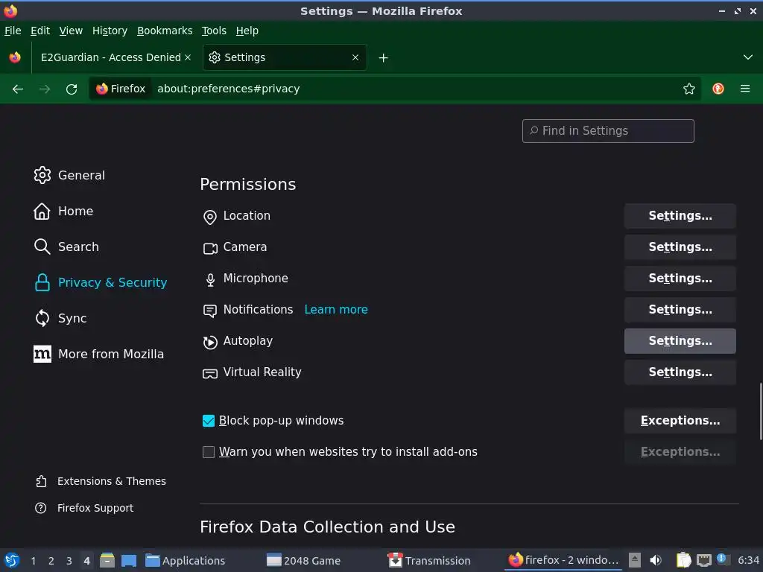Close the Settings tab

(355, 57)
